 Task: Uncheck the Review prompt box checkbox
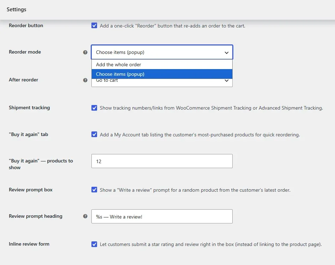point(94,190)
